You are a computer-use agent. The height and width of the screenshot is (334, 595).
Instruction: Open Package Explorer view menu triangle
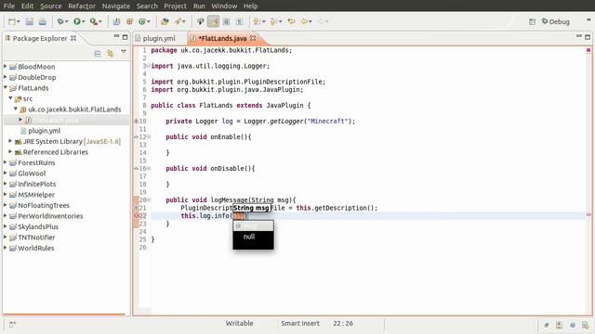(124, 51)
